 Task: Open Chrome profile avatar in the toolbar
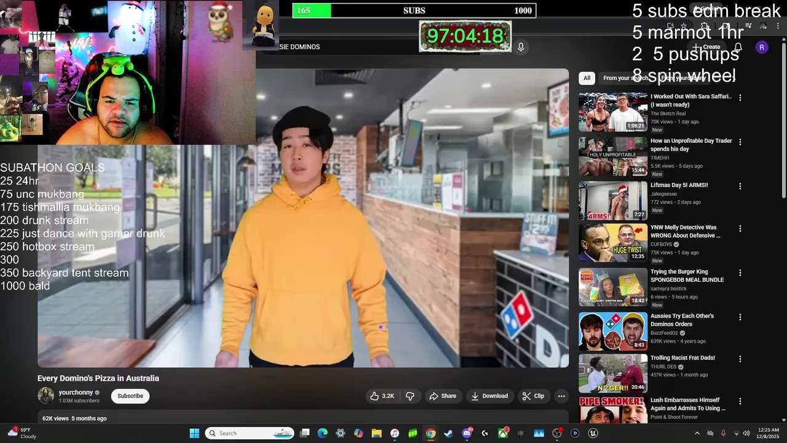click(763, 26)
